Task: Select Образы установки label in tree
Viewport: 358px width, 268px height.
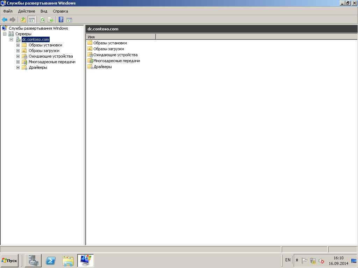Action: click(45, 45)
